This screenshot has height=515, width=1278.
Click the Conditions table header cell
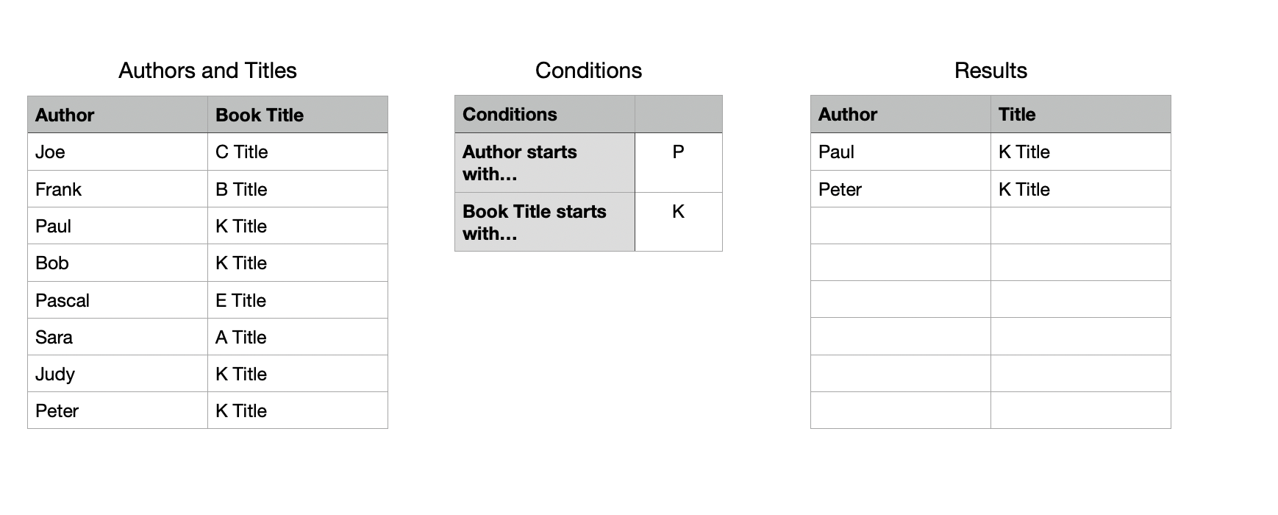545,114
